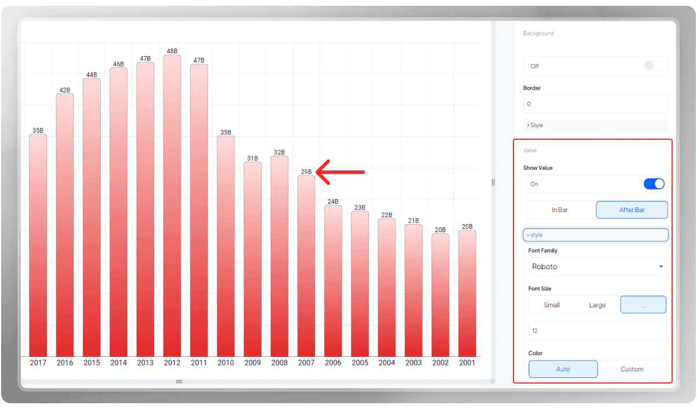Click the font size field showing 12
The image size is (697, 409).
pos(597,331)
